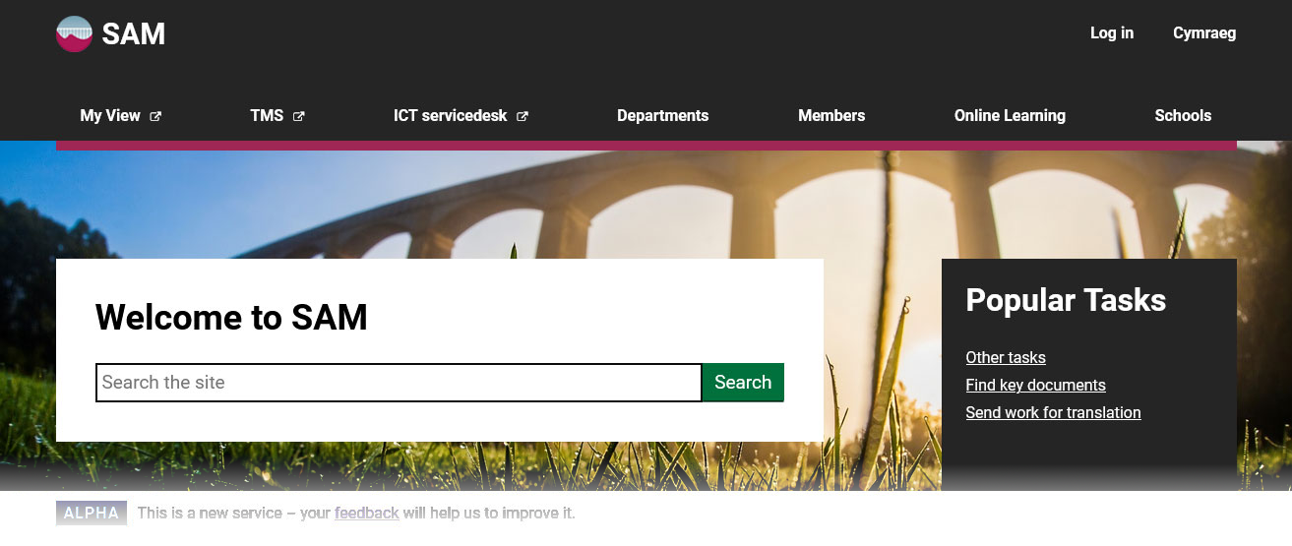Open the feedback link in the alpha banner
The image size is (1292, 546).
(x=367, y=513)
